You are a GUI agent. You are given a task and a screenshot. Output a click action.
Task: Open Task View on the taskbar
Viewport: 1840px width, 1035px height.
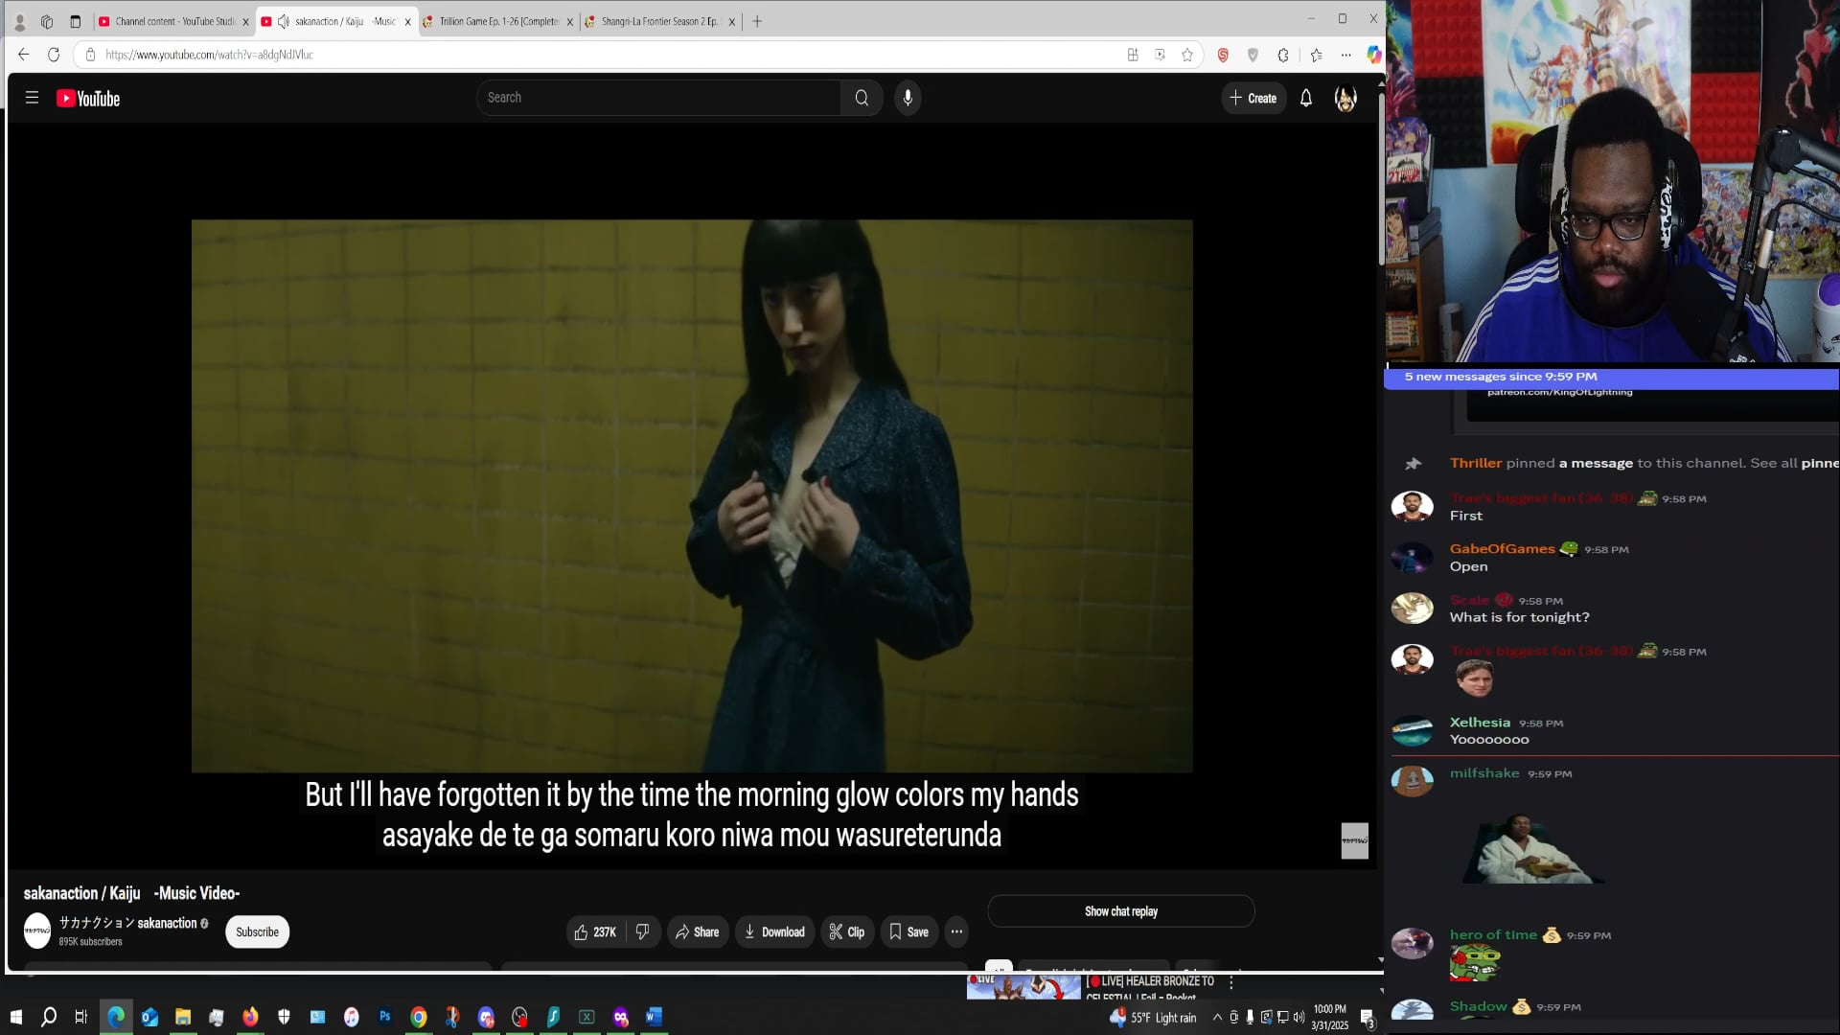click(81, 1017)
